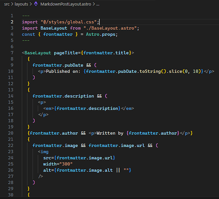The image size is (219, 199).
Task: Click the 'from' keyword on line 3
Action: point(75,28)
